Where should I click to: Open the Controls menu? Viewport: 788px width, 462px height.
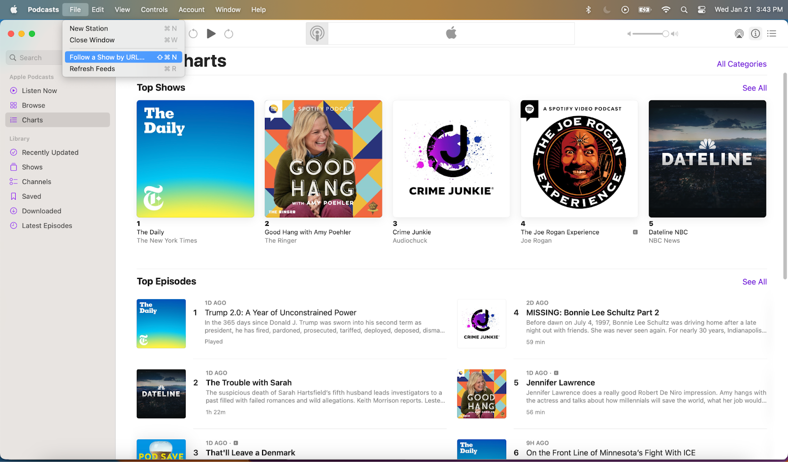(x=154, y=9)
